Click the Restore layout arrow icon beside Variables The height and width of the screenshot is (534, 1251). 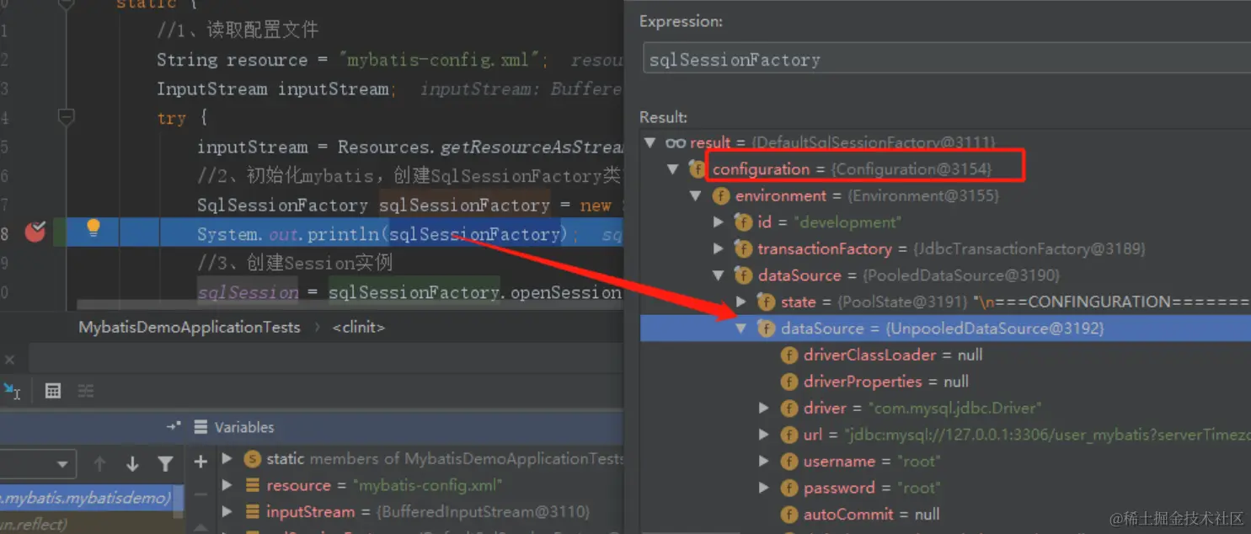tap(174, 427)
